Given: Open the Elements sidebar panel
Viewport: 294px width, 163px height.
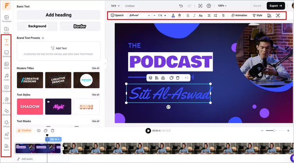Looking at the screenshot, I should 6,112.
